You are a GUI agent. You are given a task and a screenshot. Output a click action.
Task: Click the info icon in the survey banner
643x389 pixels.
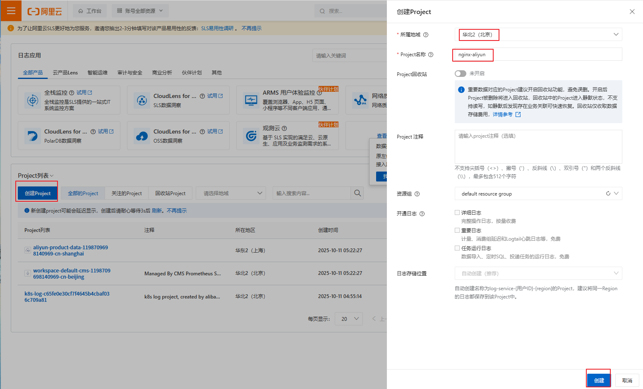click(11, 28)
